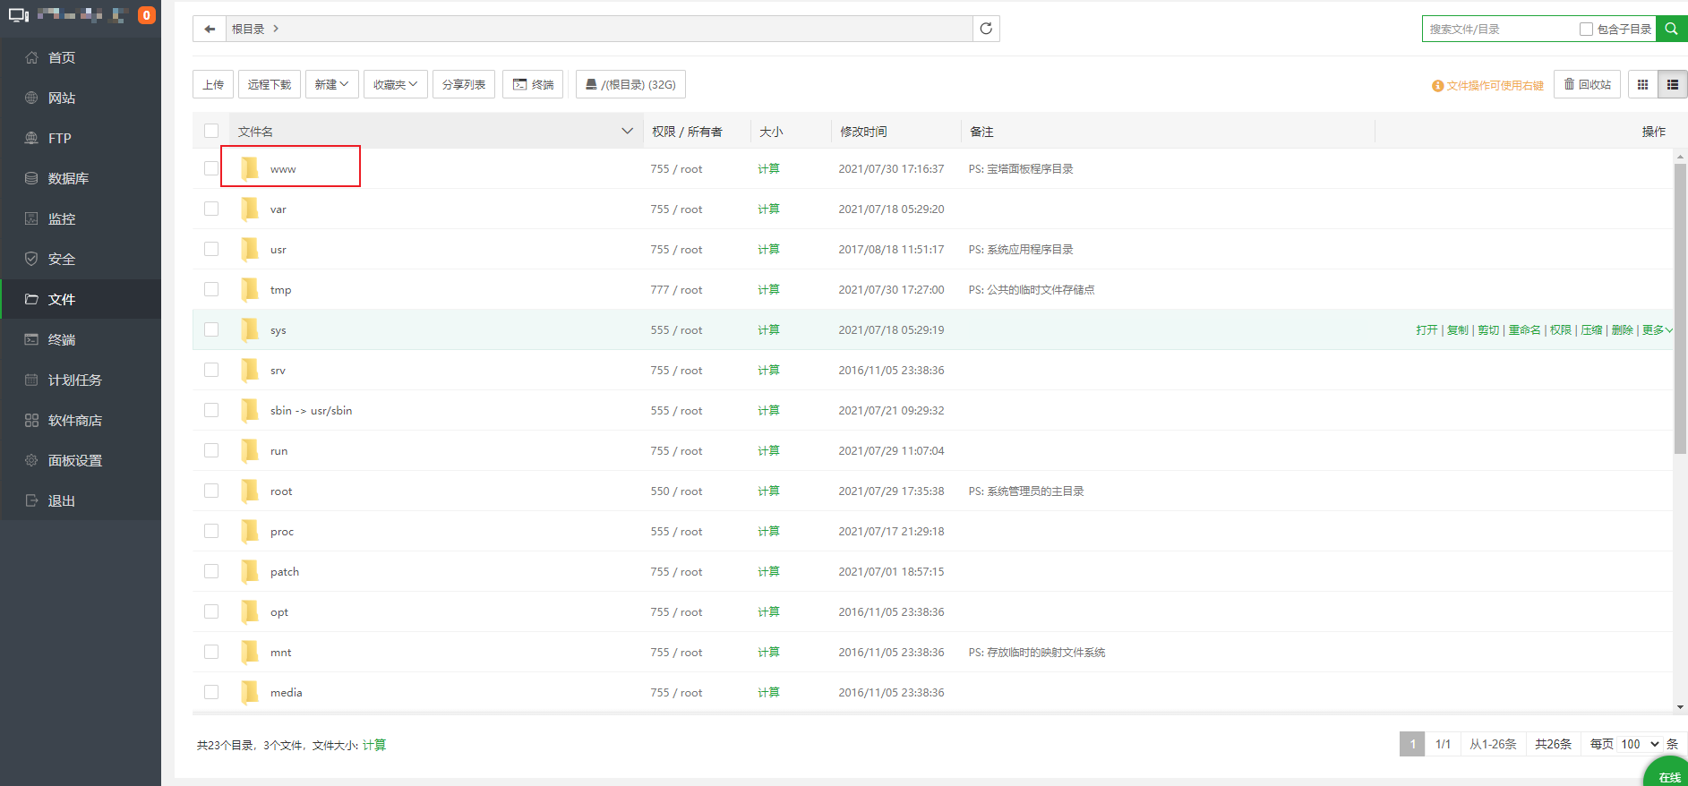Open 面板设置 in the sidebar

tap(81, 460)
